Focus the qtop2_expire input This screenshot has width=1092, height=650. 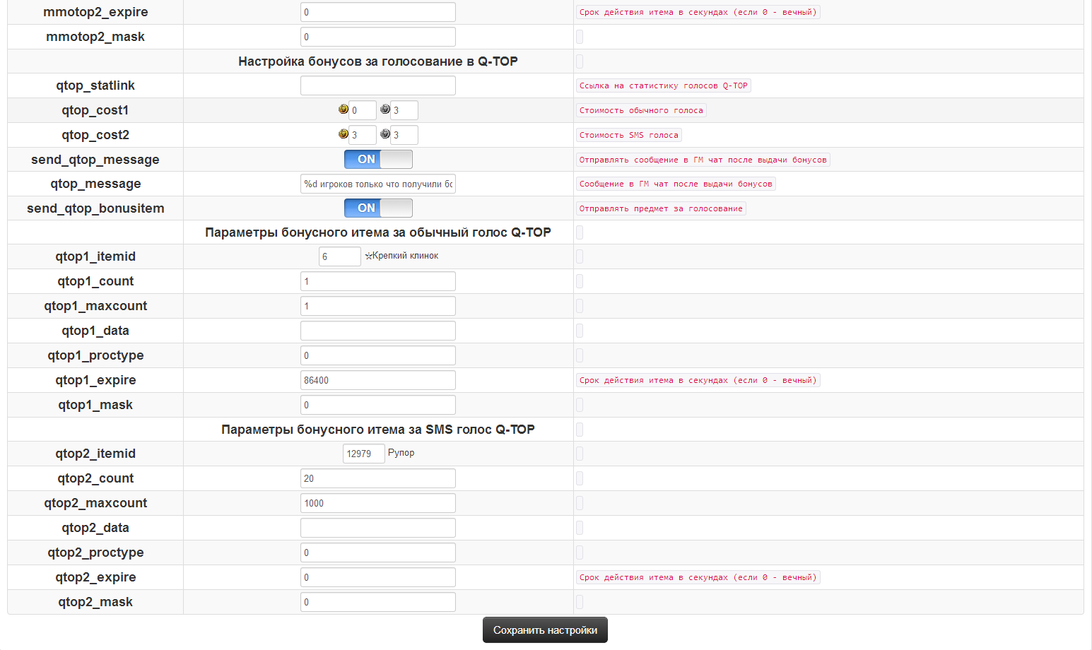[x=378, y=577]
